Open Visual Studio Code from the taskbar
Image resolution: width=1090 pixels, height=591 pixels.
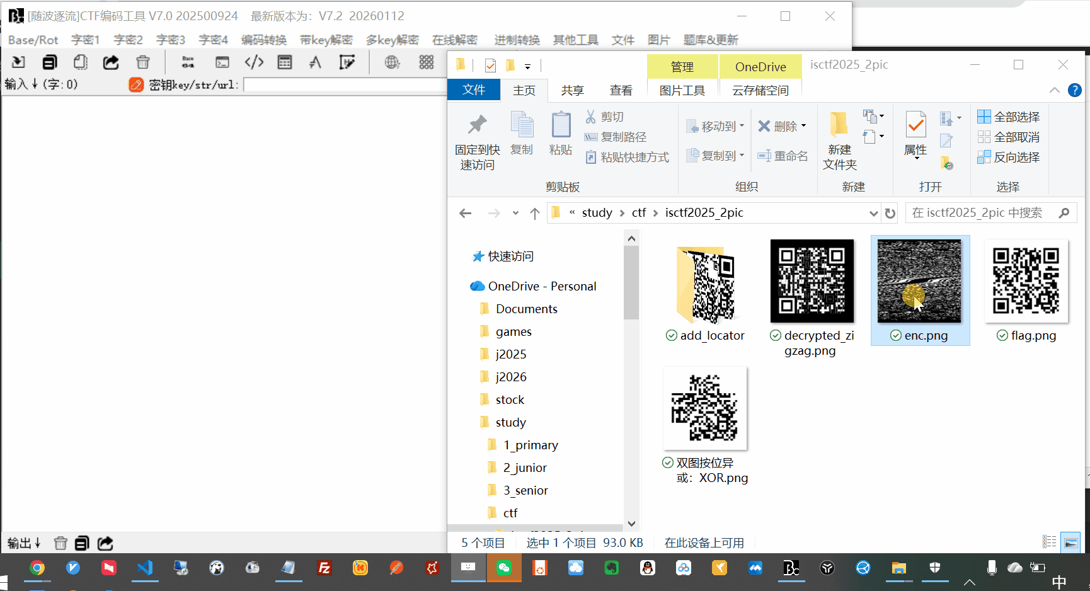click(145, 568)
